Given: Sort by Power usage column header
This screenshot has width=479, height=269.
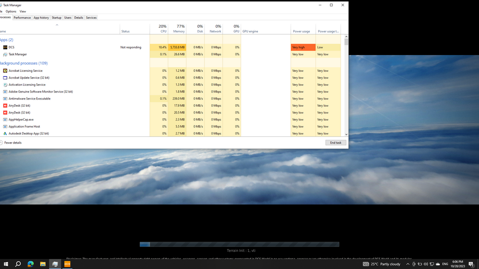Looking at the screenshot, I should click(303, 29).
